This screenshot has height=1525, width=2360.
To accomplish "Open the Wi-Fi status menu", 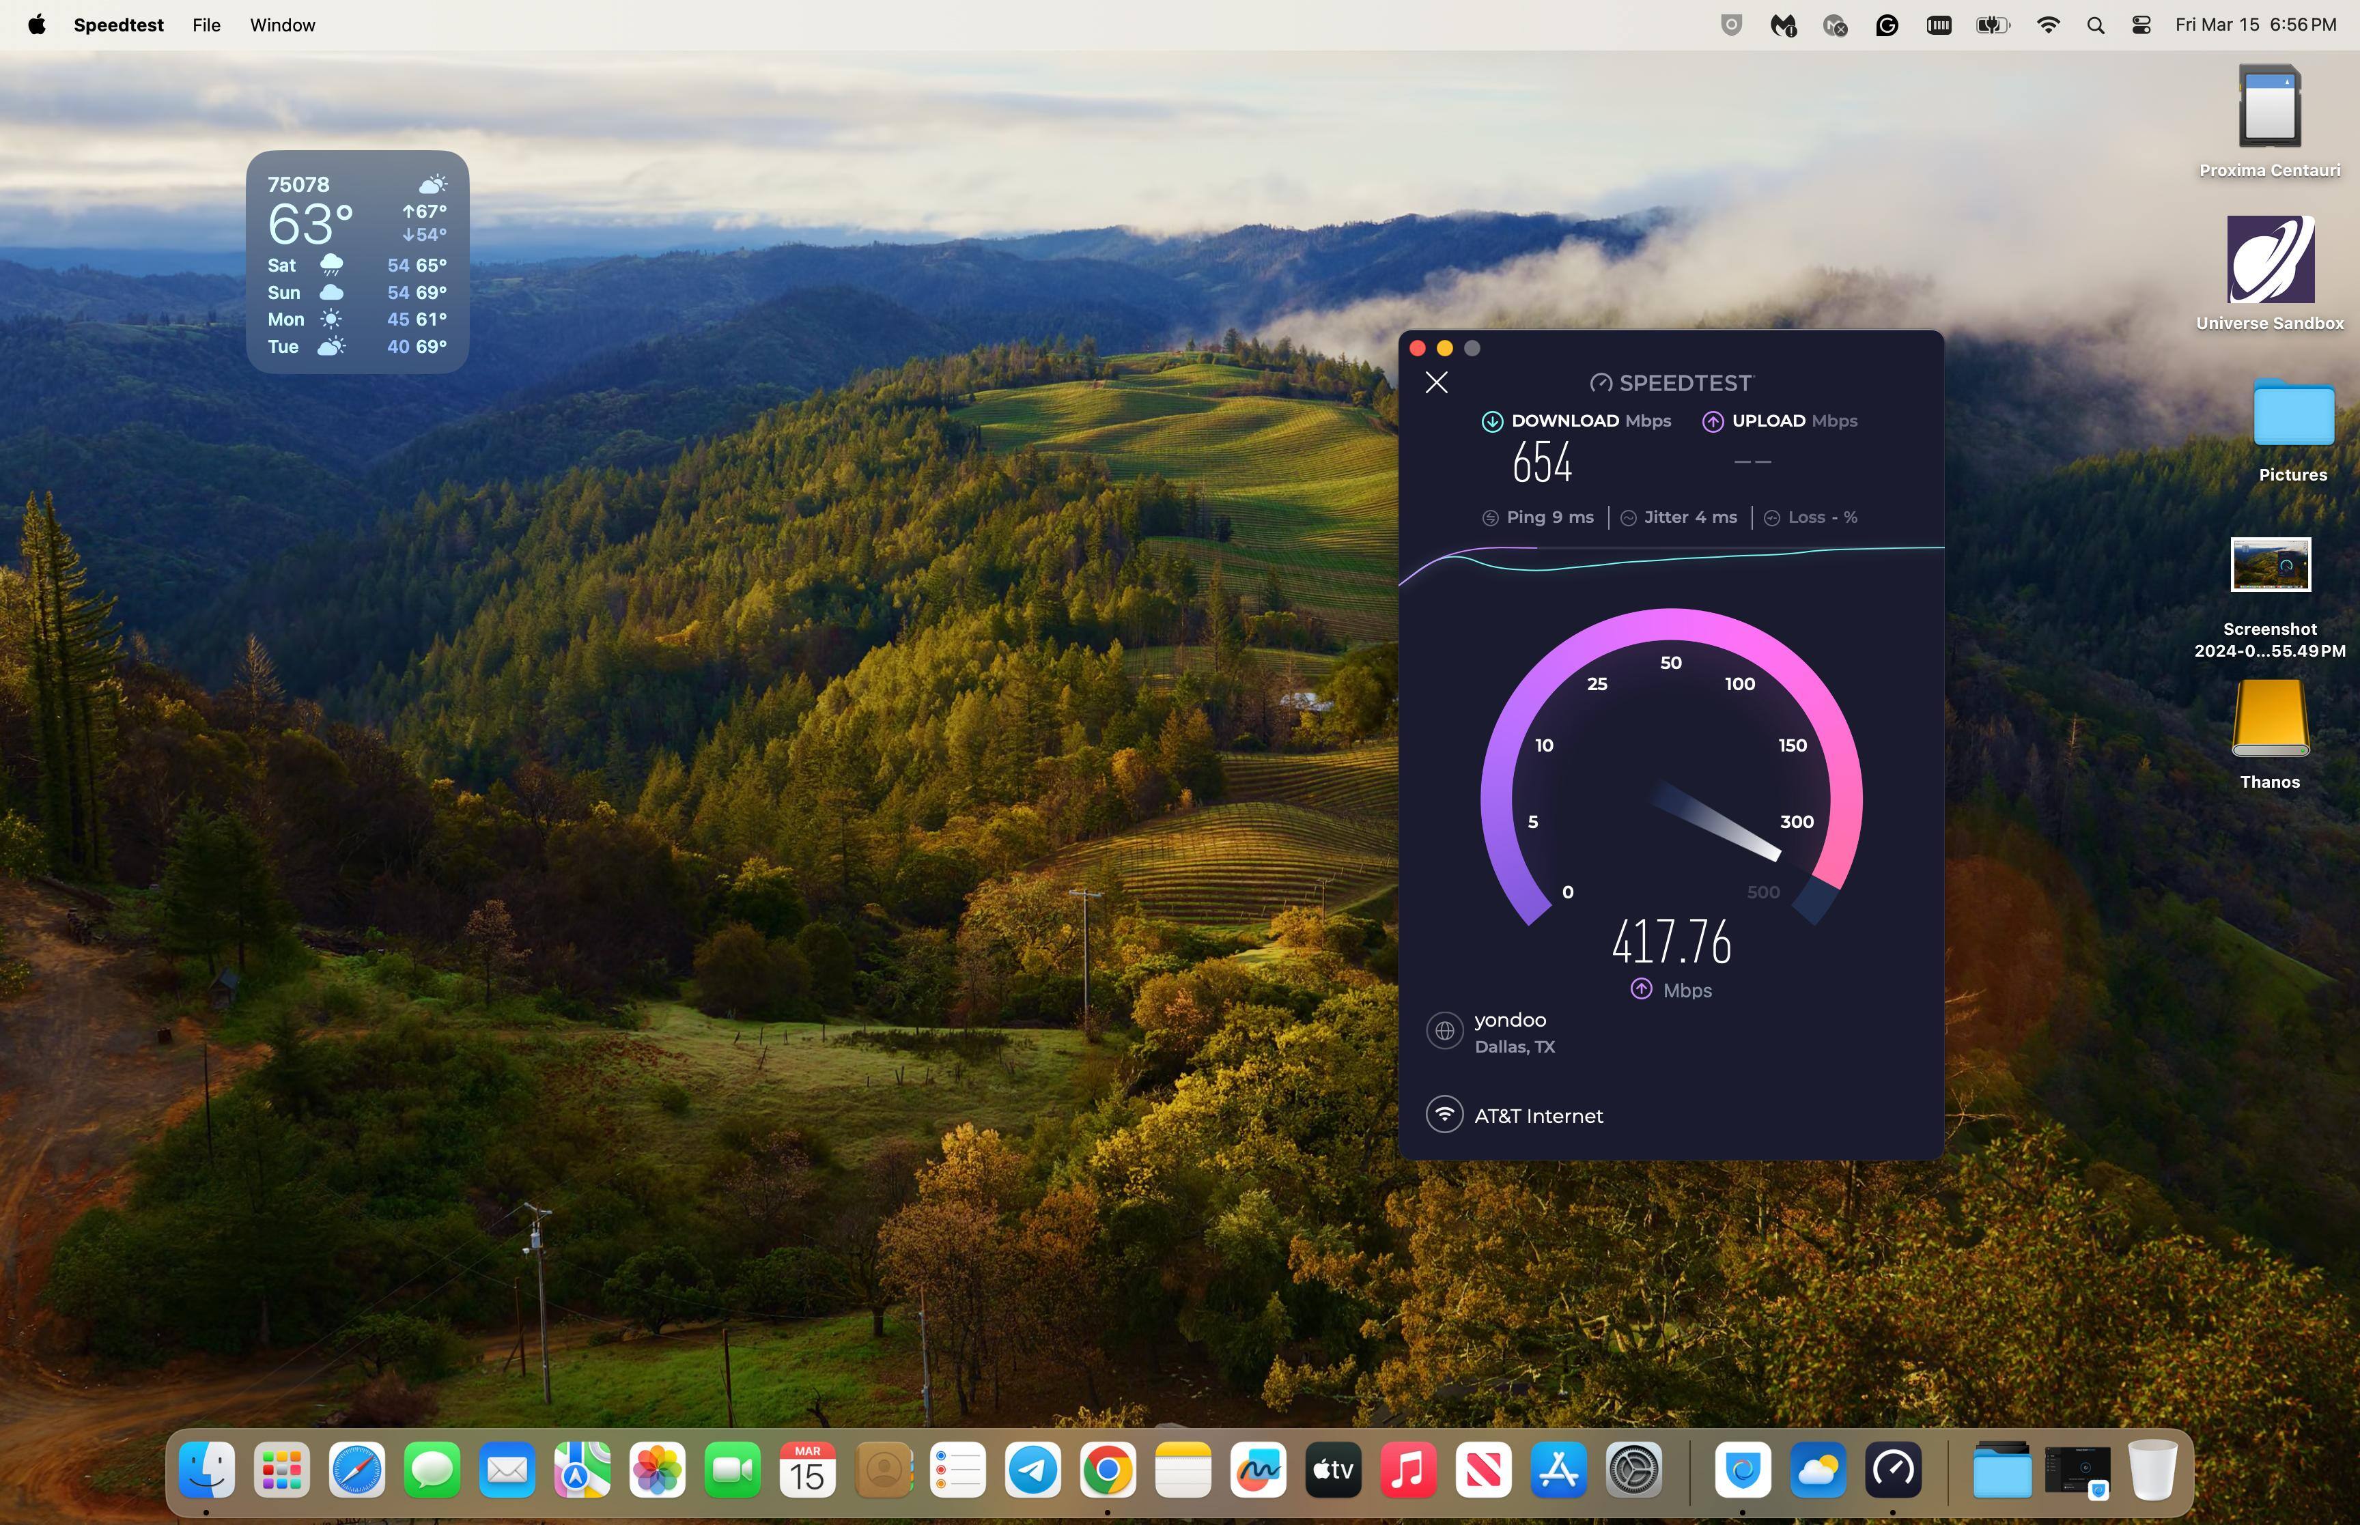I will [2048, 25].
